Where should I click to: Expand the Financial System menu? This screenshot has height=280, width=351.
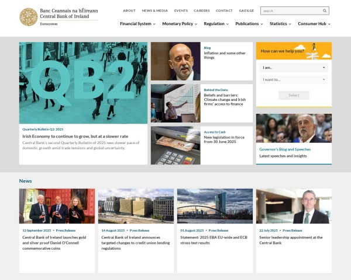pyautogui.click(x=137, y=24)
